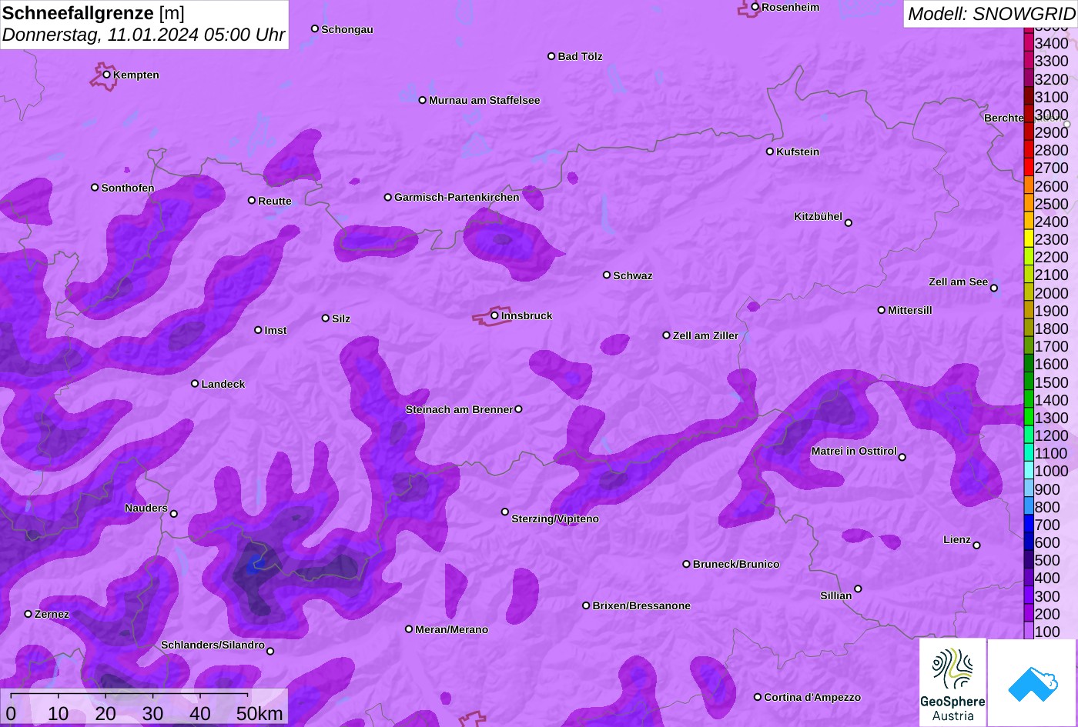
Task: Click the Mittersill marker dot
Action: click(x=882, y=310)
